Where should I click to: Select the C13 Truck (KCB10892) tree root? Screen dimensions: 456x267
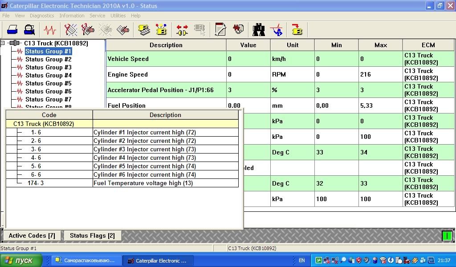tap(56, 43)
